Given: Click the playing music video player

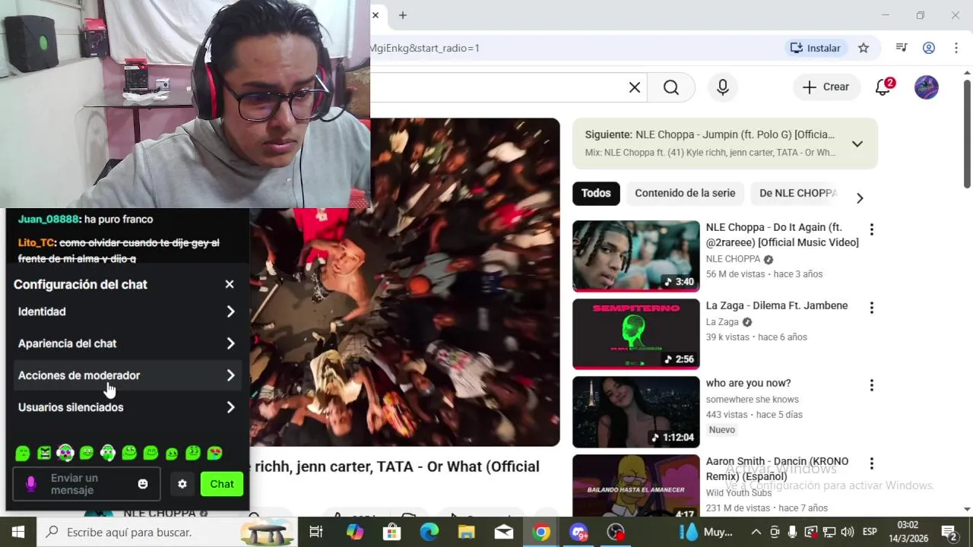Looking at the screenshot, I should point(404,282).
